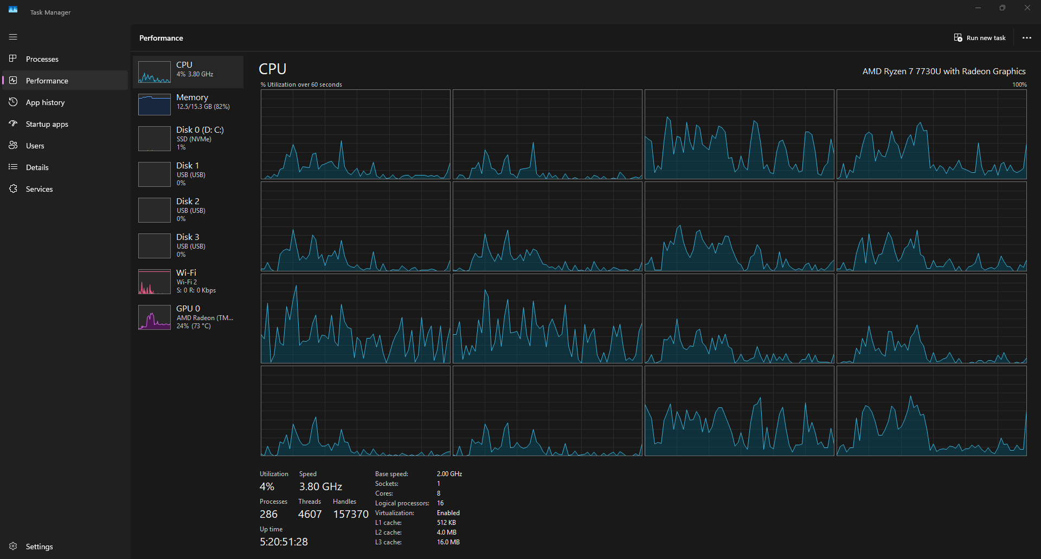Click the Services puzzle-gear icon
This screenshot has height=559, width=1041.
click(x=13, y=188)
